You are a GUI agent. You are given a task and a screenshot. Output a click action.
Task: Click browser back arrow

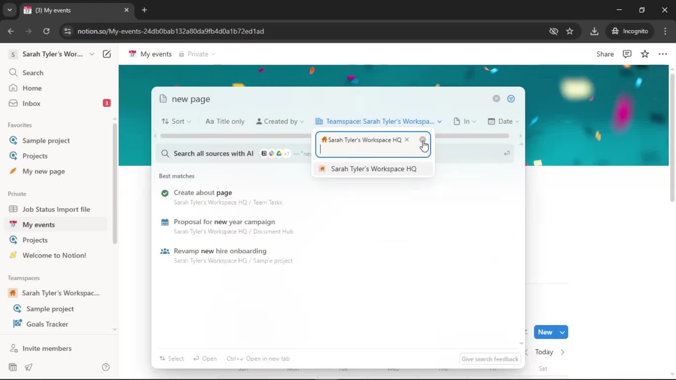click(x=11, y=31)
